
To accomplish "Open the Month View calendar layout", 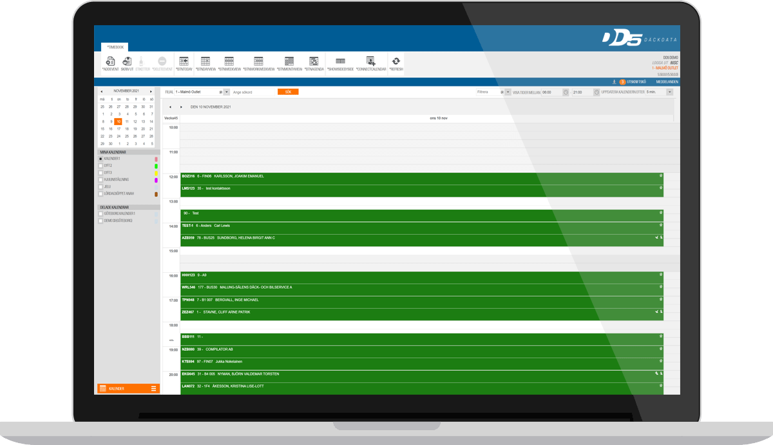I will click(x=290, y=62).
